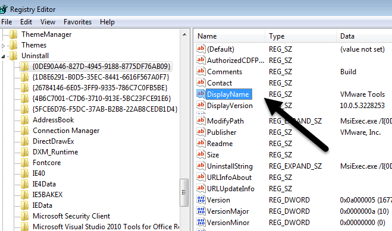Open the Favorites menu
Image resolution: width=392 pixels, height=231 pixels.
pos(77,22)
